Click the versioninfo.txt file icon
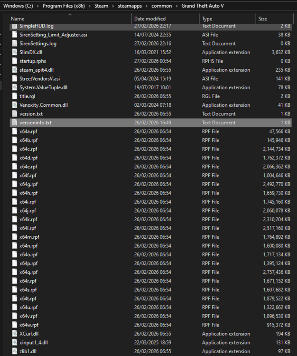The width and height of the screenshot is (297, 356). click(15, 123)
